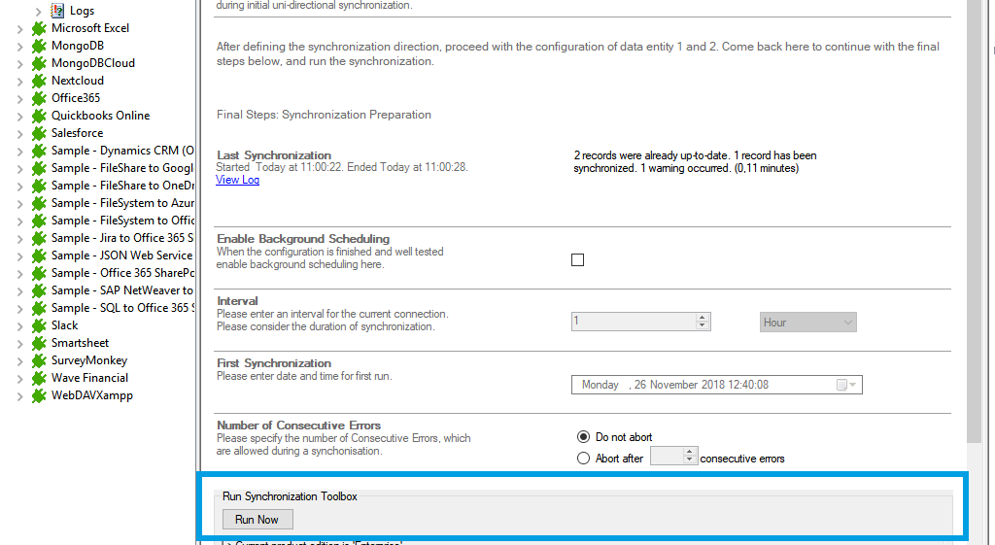Select the Logs tree item

pos(83,11)
